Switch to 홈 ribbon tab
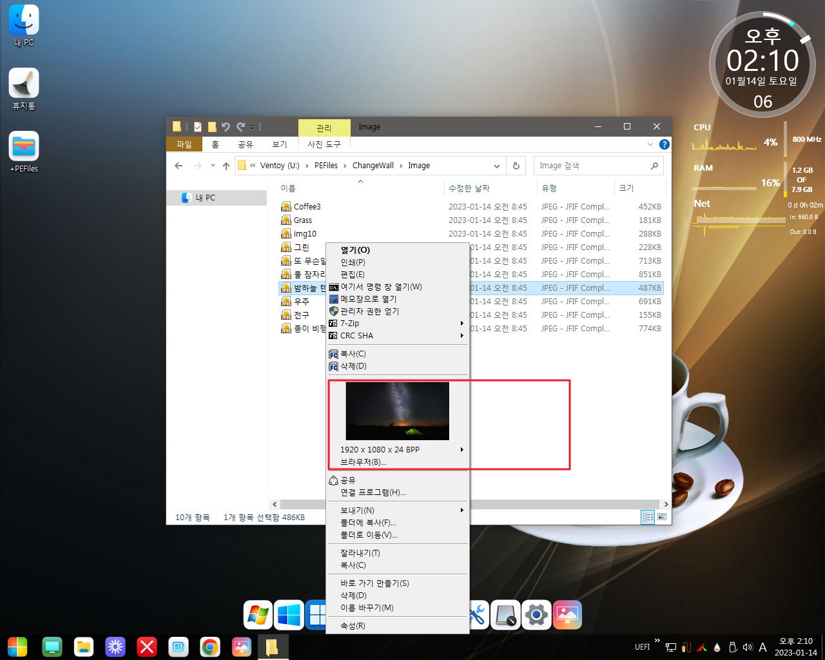825x660 pixels. (x=215, y=144)
